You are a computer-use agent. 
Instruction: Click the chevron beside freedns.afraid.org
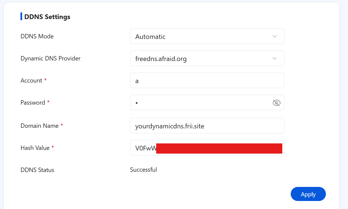coord(274,58)
